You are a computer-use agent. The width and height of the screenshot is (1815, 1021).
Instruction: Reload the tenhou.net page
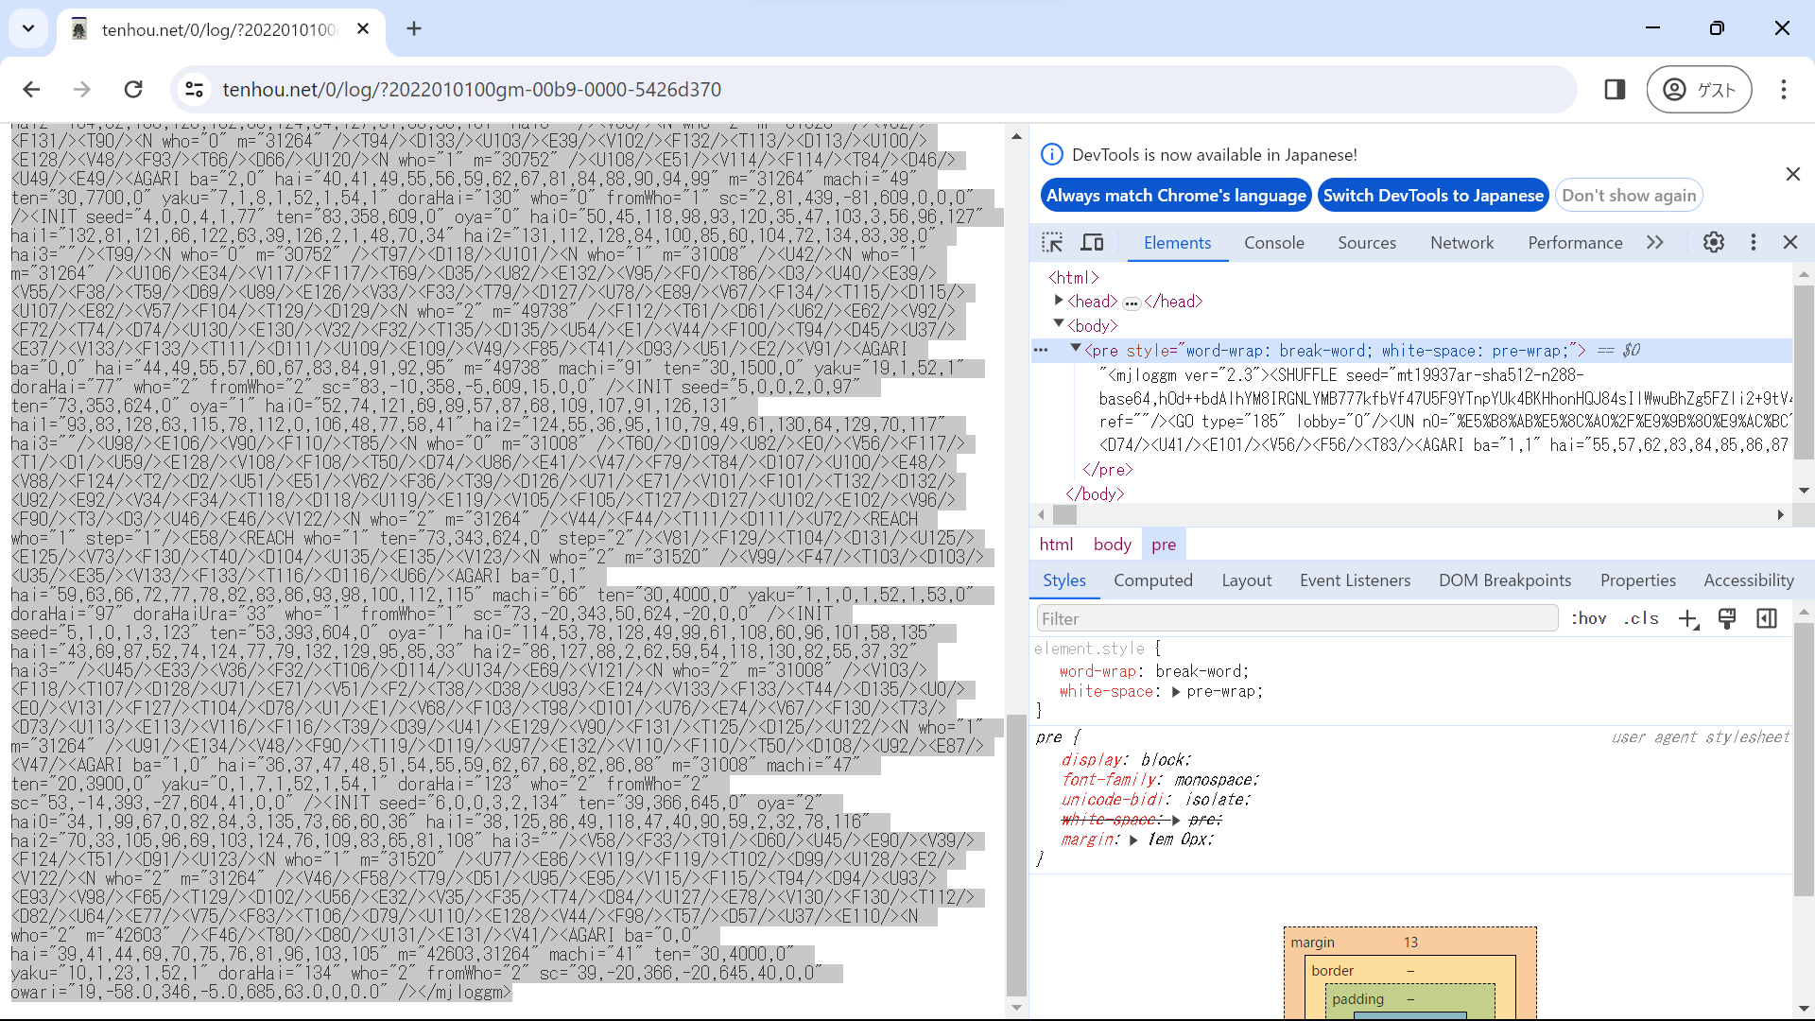click(133, 89)
